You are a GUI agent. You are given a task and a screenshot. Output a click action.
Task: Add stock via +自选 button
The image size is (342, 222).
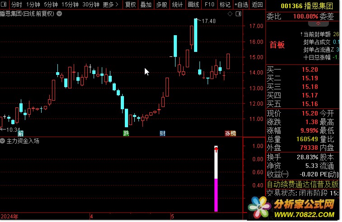click(x=241, y=5)
